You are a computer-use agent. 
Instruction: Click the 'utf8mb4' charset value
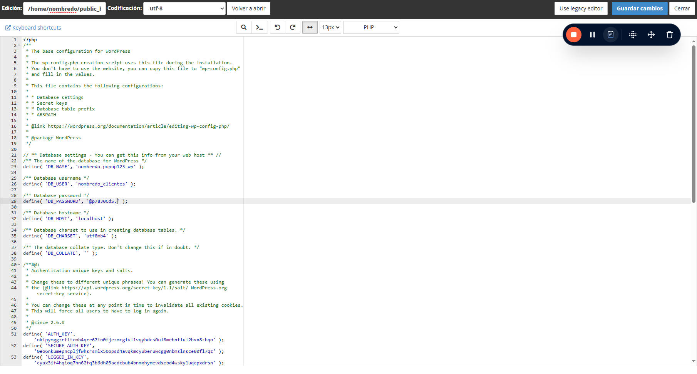point(96,236)
